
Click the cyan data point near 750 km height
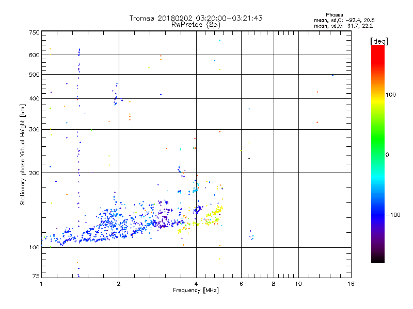[x=220, y=41]
